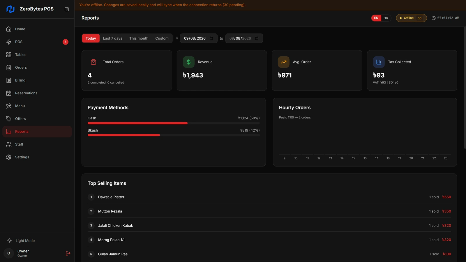Click the small calendar icon before the start date
Viewport: 466px width, 262px height.
click(x=177, y=38)
